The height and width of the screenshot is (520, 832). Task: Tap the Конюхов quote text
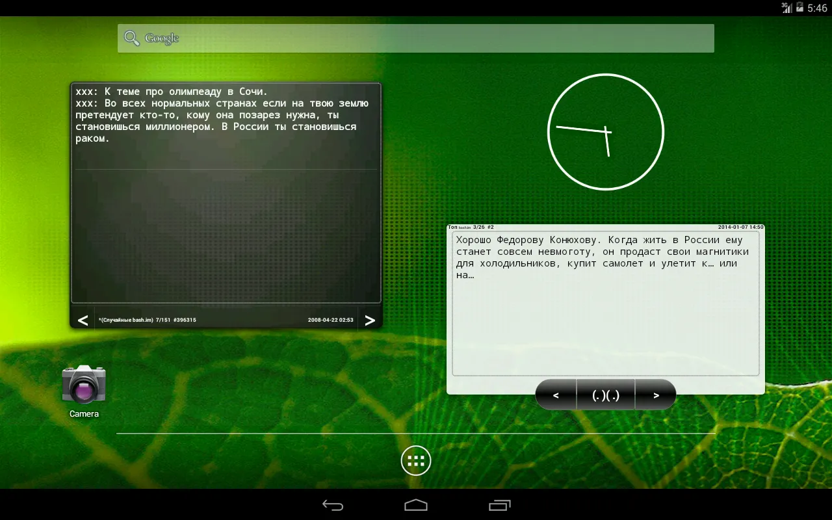coord(603,257)
